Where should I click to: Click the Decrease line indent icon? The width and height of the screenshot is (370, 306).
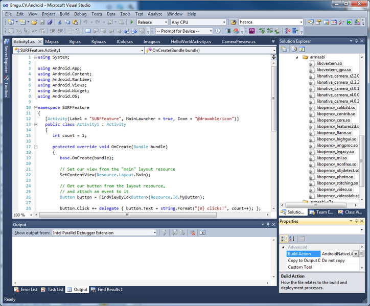tap(53, 31)
